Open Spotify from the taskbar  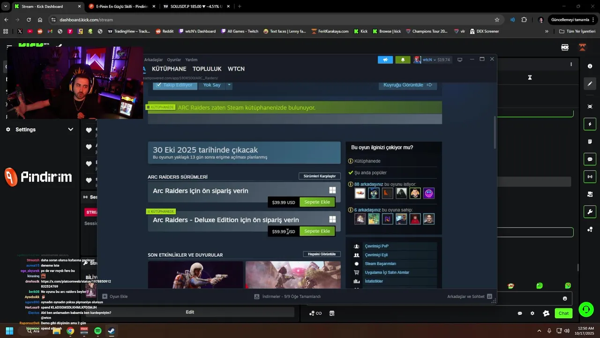tap(97, 331)
